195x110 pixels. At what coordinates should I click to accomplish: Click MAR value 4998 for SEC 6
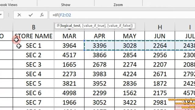pos(69,93)
